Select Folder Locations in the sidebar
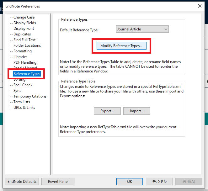Image resolution: width=208 pixels, height=191 pixels. point(27,45)
